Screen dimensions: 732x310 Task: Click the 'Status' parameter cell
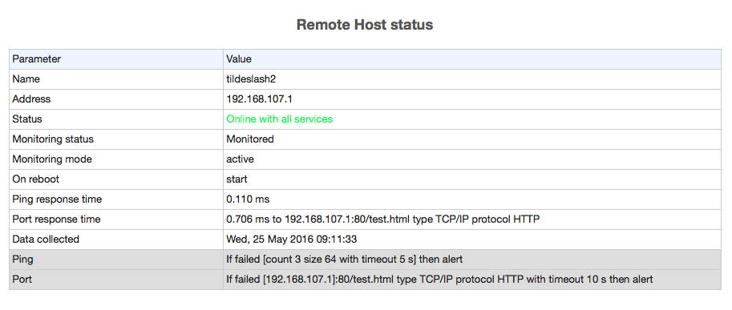coord(116,119)
